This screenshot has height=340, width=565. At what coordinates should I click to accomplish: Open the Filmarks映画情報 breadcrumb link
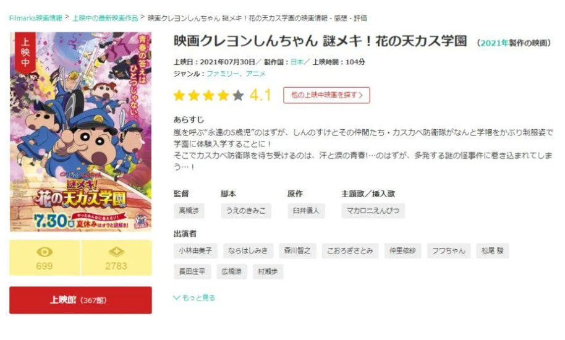coord(36,18)
